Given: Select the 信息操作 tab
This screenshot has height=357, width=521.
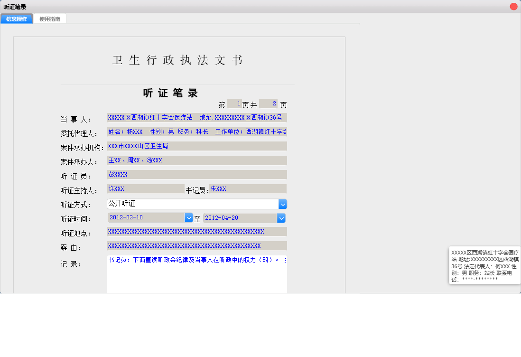Looking at the screenshot, I should point(17,19).
